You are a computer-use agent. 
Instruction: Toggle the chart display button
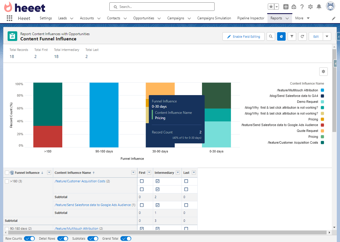[281, 37]
